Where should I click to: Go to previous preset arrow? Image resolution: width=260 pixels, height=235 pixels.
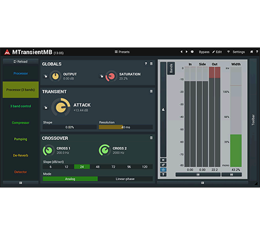[x=181, y=51]
